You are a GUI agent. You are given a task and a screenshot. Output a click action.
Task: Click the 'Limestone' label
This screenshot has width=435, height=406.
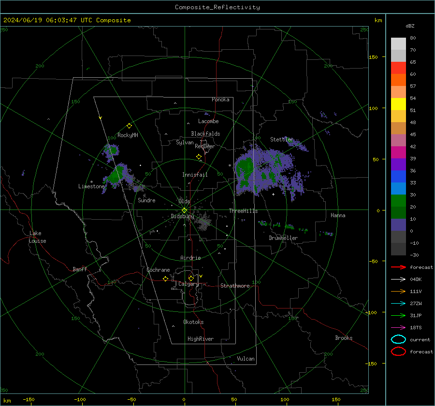pos(91,186)
